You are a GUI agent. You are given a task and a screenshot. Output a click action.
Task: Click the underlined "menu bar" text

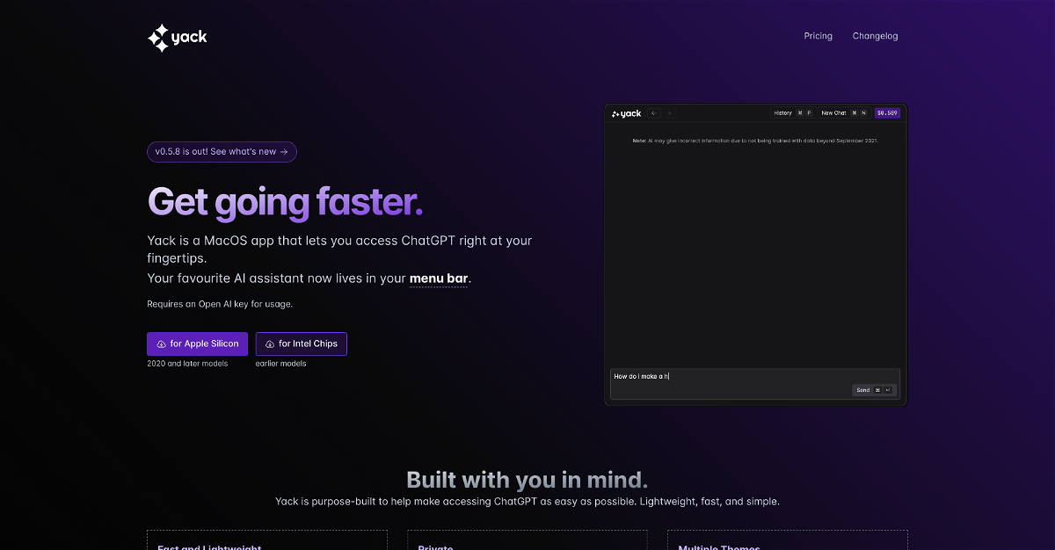coord(439,279)
